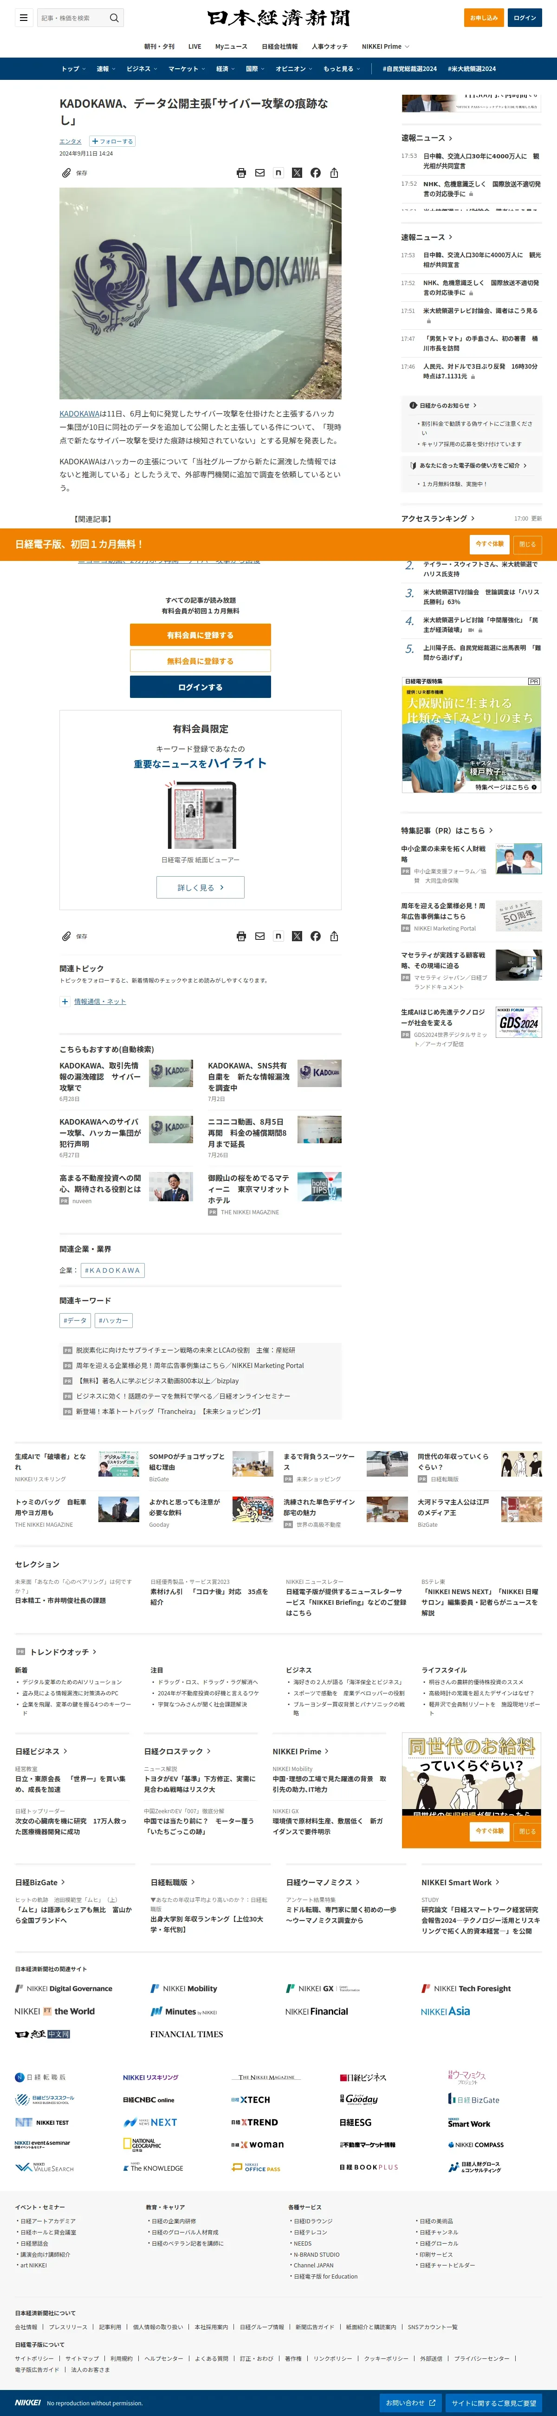557x2416 pixels.
Task: Click the upload share icon below the article
Action: point(334,936)
